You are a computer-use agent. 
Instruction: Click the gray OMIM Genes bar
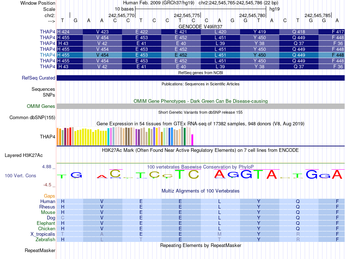pyautogui.click(x=200, y=106)
